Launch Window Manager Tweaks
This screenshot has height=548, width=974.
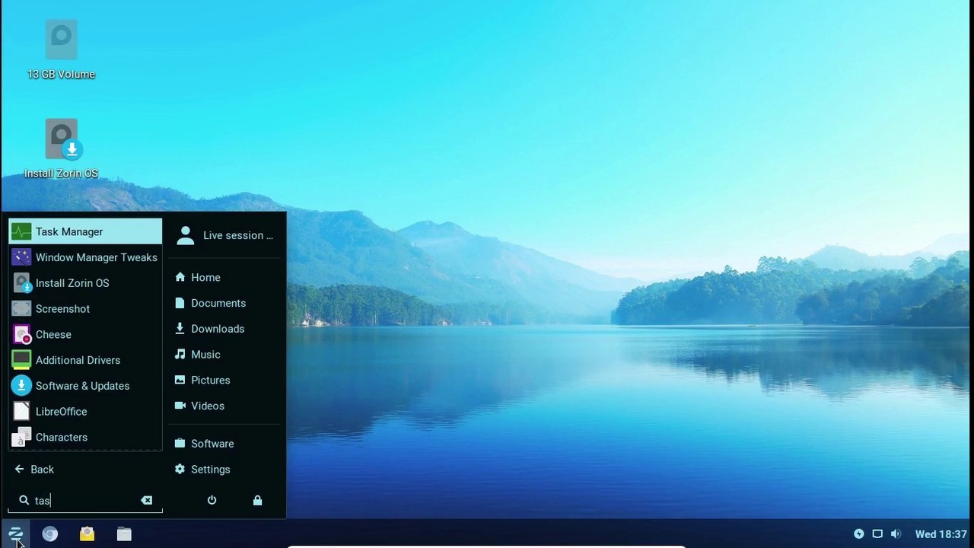(85, 257)
